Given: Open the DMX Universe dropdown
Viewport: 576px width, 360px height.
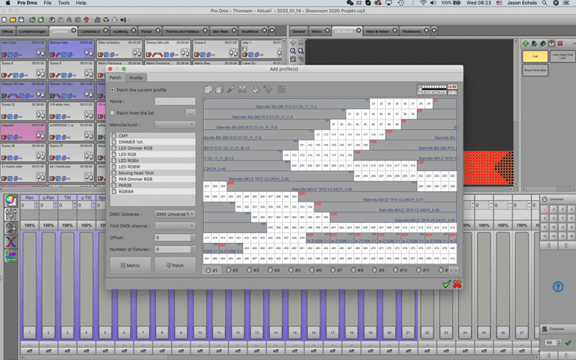Looking at the screenshot, I should coord(175,214).
